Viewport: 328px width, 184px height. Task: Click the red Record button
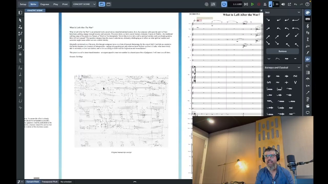point(259,4)
